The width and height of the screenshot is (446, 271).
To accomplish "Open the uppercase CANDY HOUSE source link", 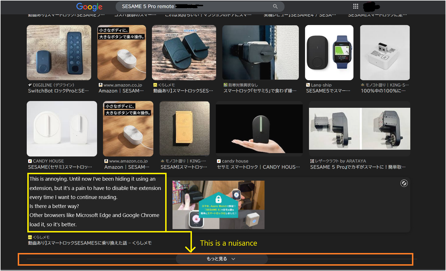I will [48, 161].
